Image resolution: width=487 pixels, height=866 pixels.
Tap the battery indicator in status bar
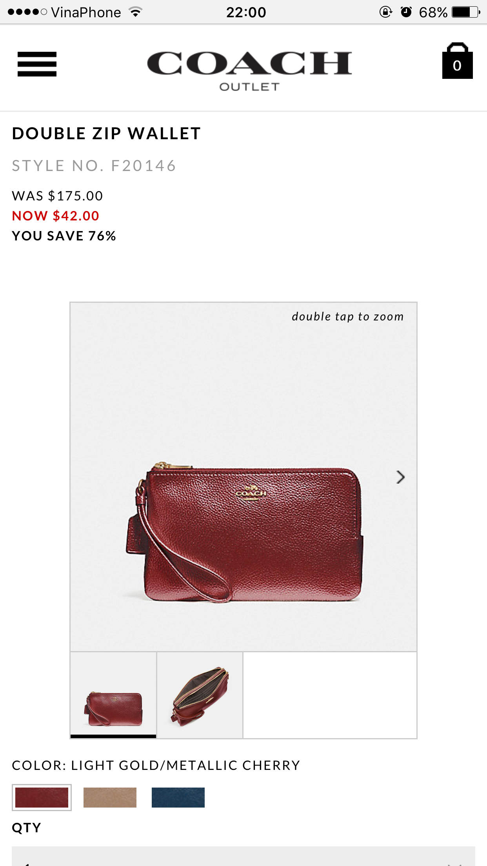[466, 12]
